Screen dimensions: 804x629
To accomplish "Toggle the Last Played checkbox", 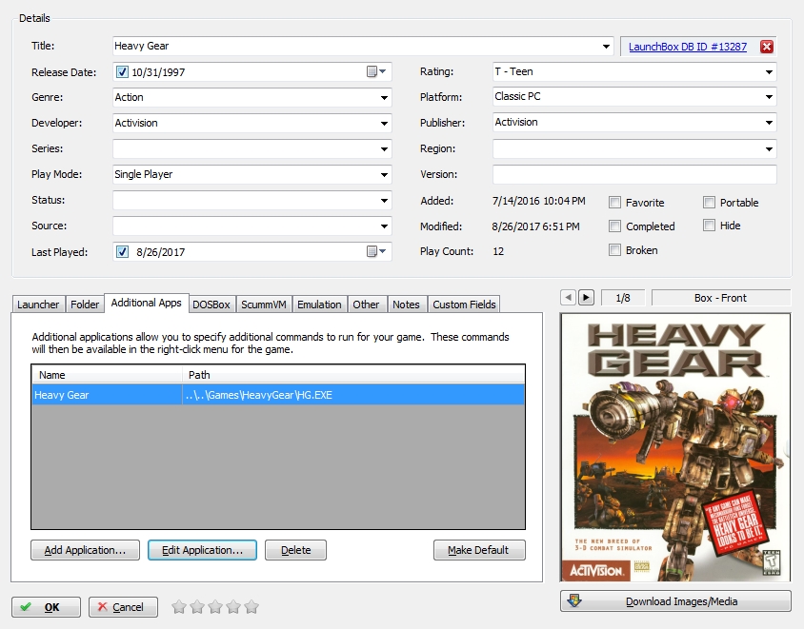I will click(122, 252).
